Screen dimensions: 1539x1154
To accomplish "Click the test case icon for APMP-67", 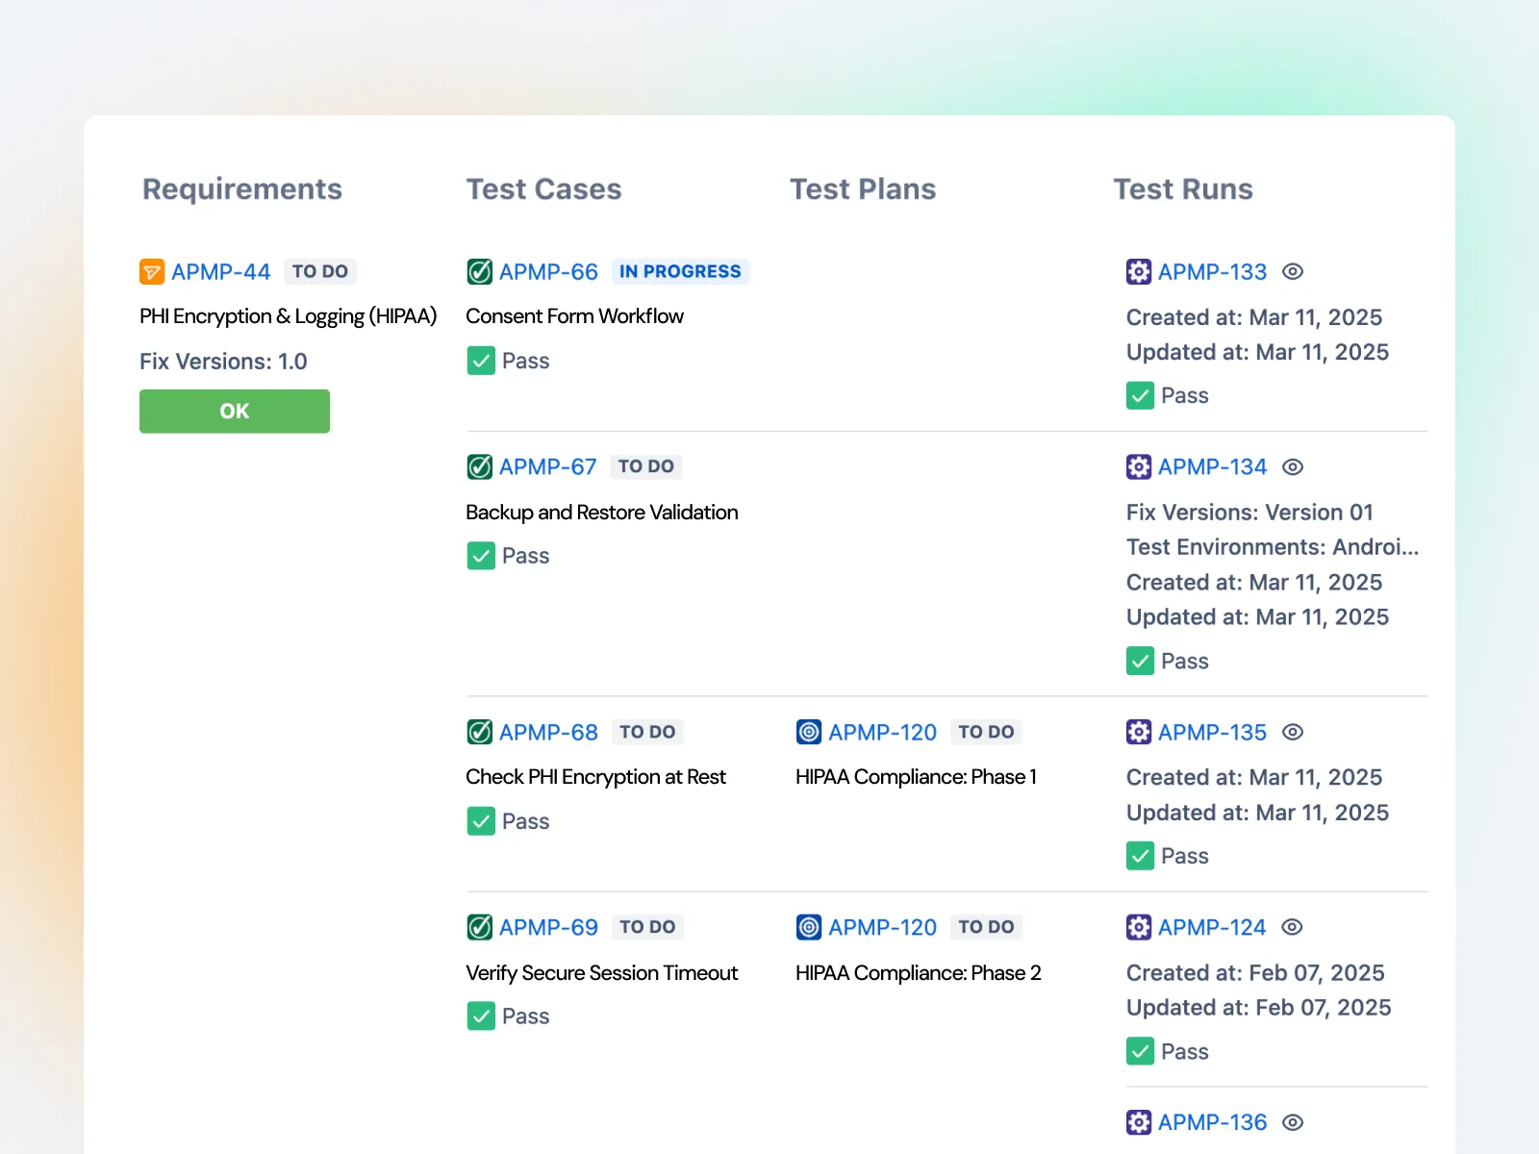I will (480, 466).
